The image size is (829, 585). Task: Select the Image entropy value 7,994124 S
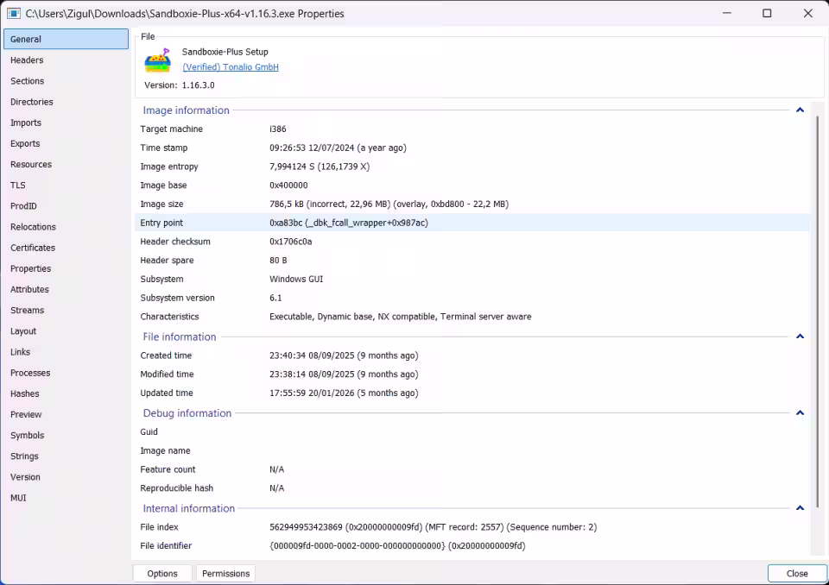tap(320, 167)
